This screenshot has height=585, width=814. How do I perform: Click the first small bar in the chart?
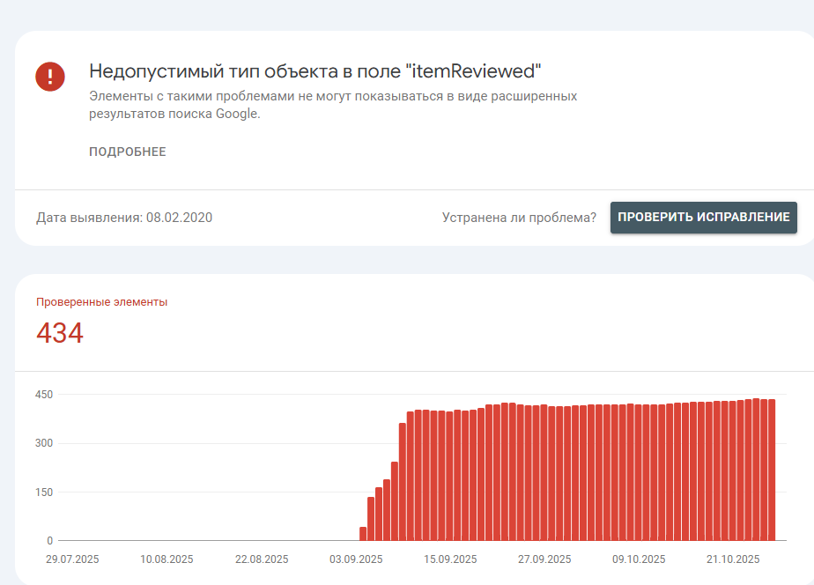363,534
